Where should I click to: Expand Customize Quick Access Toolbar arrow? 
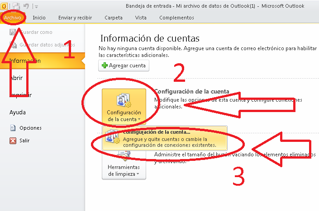36,7
